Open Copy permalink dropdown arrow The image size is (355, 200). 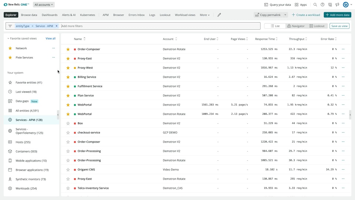coord(285,15)
